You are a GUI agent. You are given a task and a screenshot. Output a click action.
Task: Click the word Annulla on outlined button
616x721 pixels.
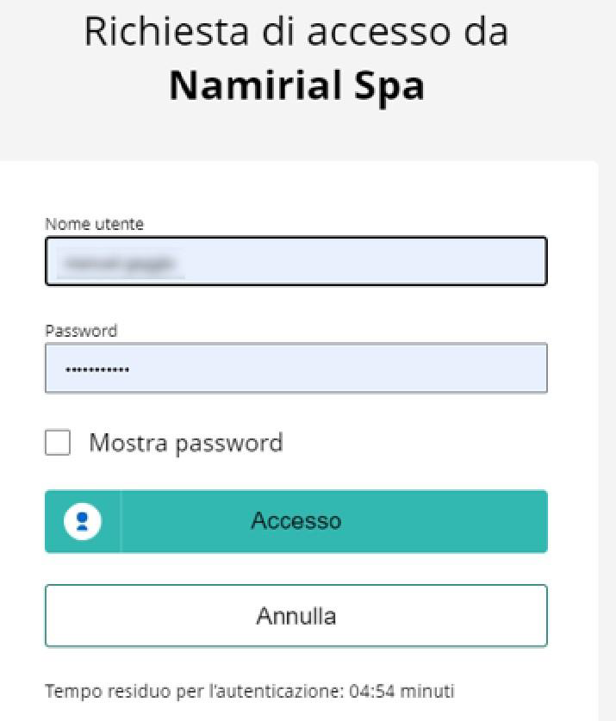point(296,616)
